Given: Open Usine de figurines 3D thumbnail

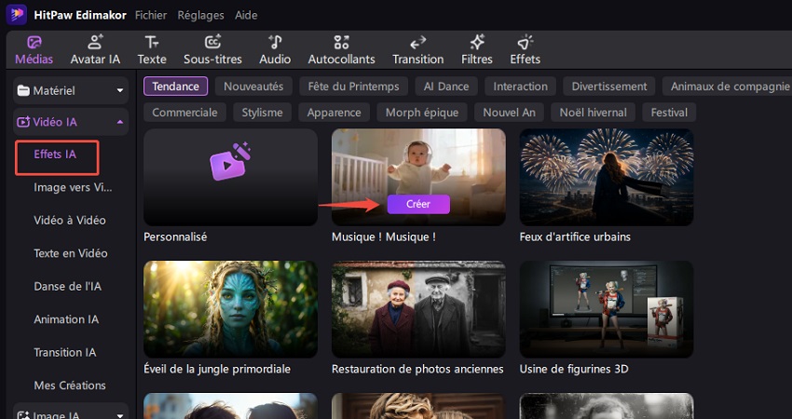Looking at the screenshot, I should [607, 309].
